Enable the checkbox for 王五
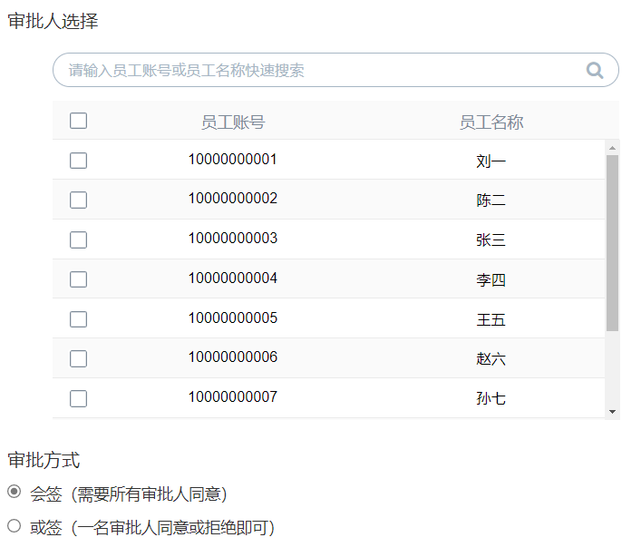Viewport: 641px width, 557px height. pos(78,319)
